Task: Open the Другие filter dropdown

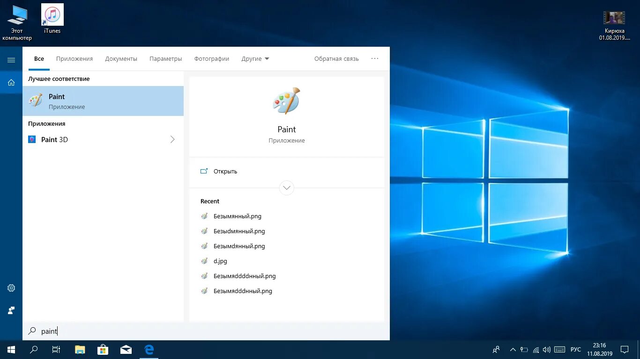Action: tap(255, 59)
